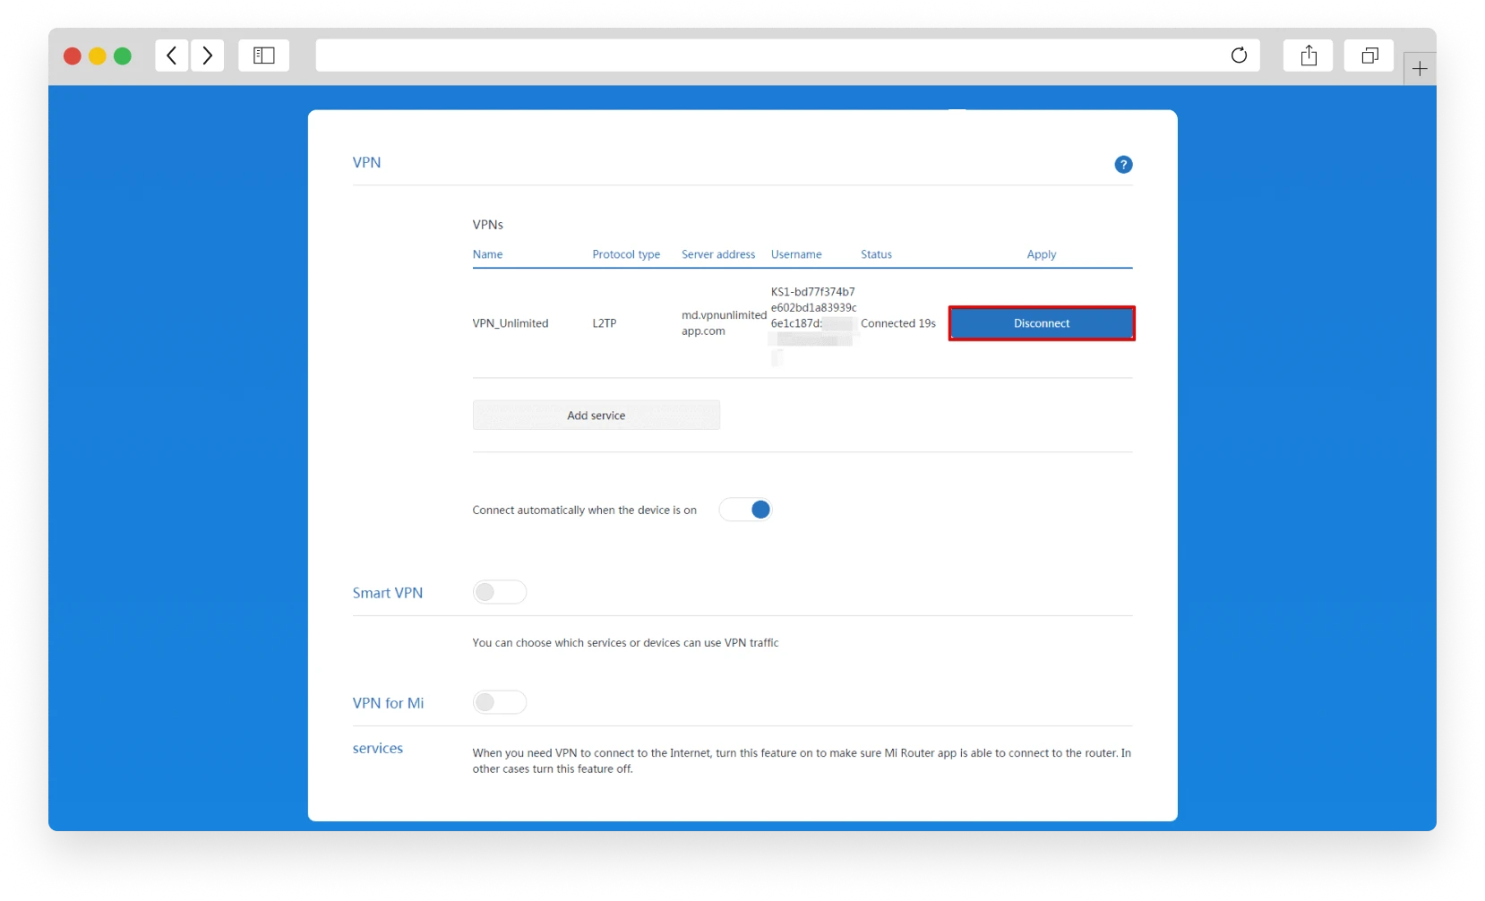
Task: Click the Safari share icon
Action: (x=1309, y=56)
